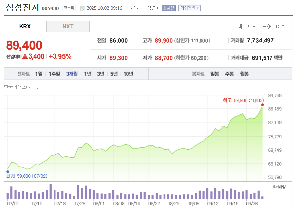Click the 하한가 60,200 text
The image size is (293, 214).
[192, 58]
